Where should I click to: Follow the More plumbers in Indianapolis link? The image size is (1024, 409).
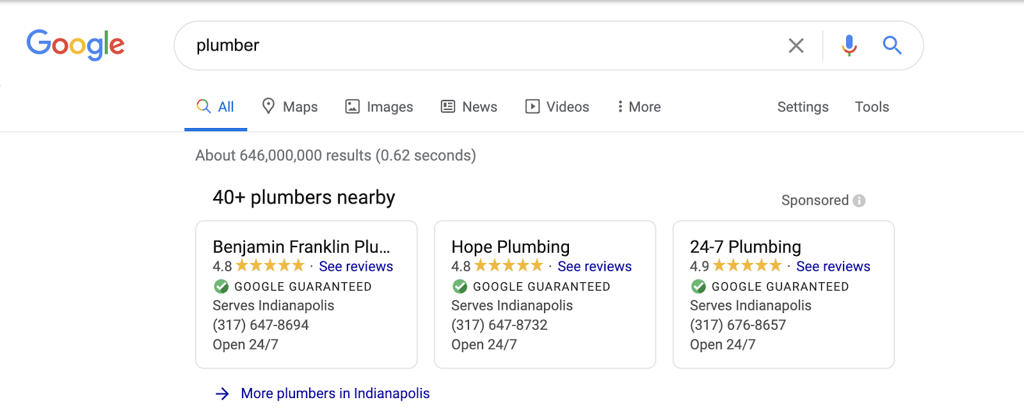(334, 393)
